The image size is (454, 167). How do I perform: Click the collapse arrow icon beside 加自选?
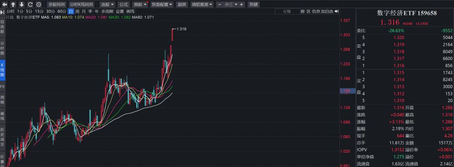(336, 11)
